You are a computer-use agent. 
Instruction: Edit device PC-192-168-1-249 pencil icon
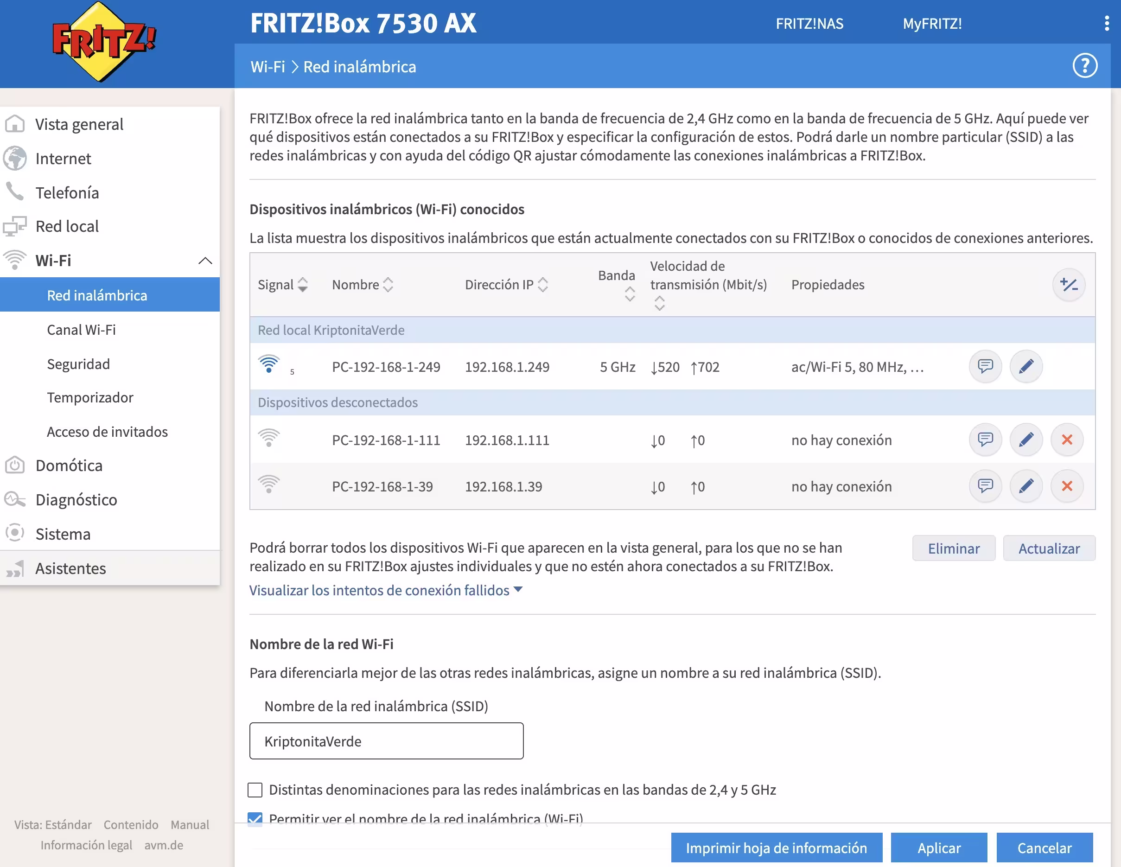(x=1025, y=367)
